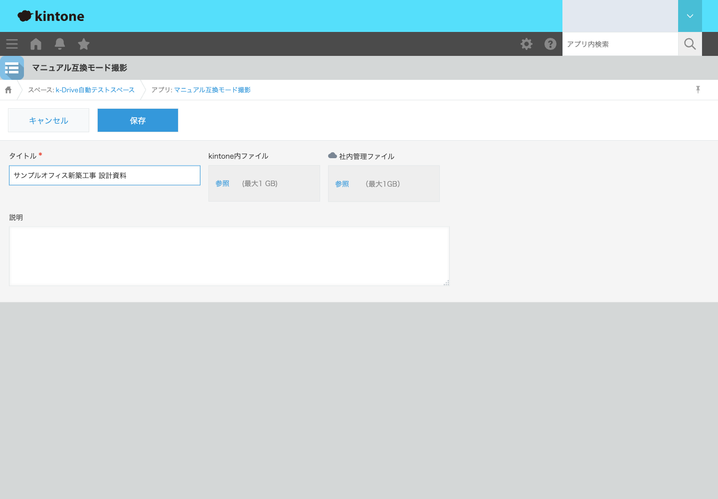Focus the アプリ内検索 search box
This screenshot has height=499, width=718.
coord(620,44)
